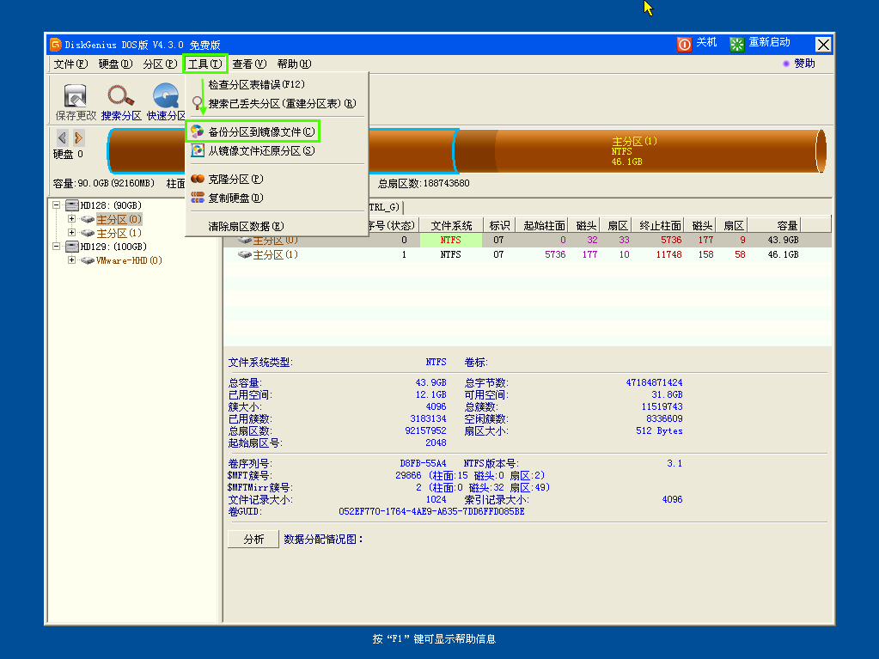Click the end cylinder value 11748

tap(668, 254)
